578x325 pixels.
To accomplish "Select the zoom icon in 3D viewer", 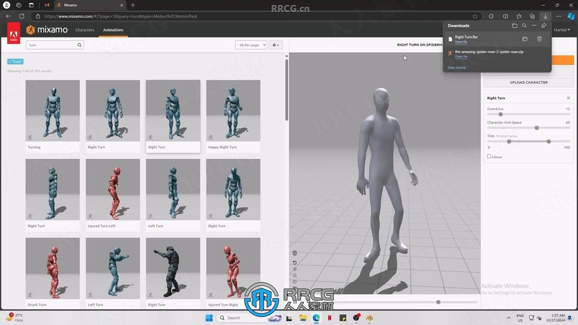I will click(294, 275).
